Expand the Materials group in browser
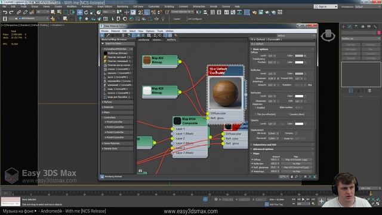The image size is (382, 215). click(118, 107)
